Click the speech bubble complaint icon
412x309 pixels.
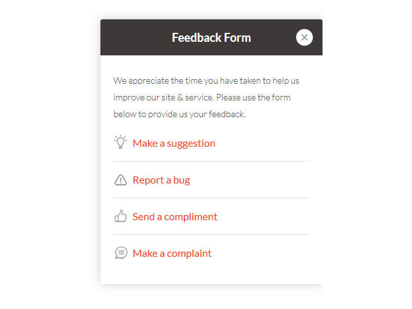pyautogui.click(x=120, y=253)
